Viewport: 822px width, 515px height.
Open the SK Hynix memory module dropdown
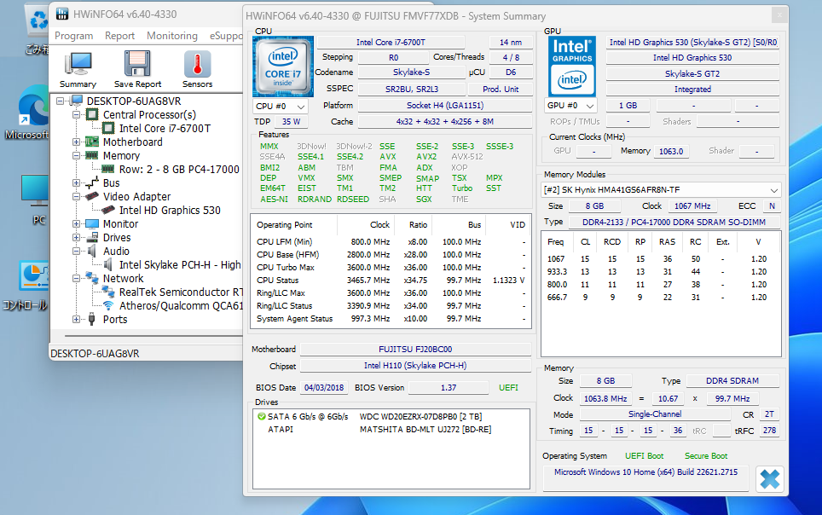pyautogui.click(x=662, y=189)
